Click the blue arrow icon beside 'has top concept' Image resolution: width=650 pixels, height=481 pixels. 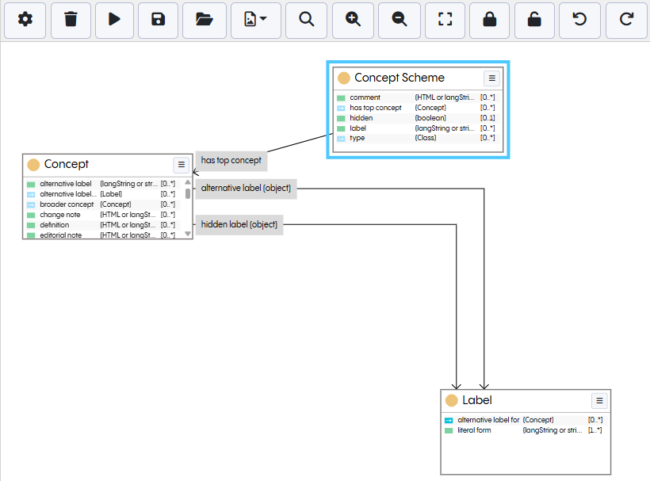click(341, 109)
